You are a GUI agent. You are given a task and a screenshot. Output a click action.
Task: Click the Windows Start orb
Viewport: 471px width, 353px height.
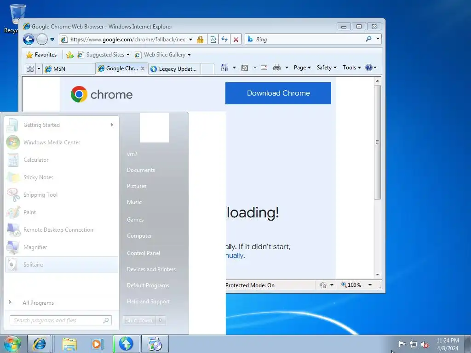click(12, 344)
